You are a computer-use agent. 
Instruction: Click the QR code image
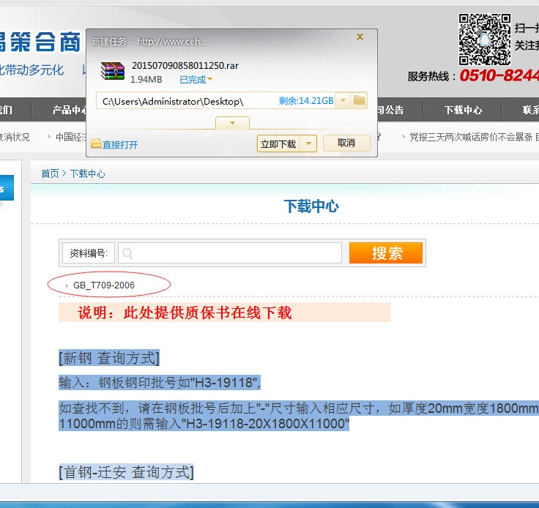pyautogui.click(x=484, y=40)
